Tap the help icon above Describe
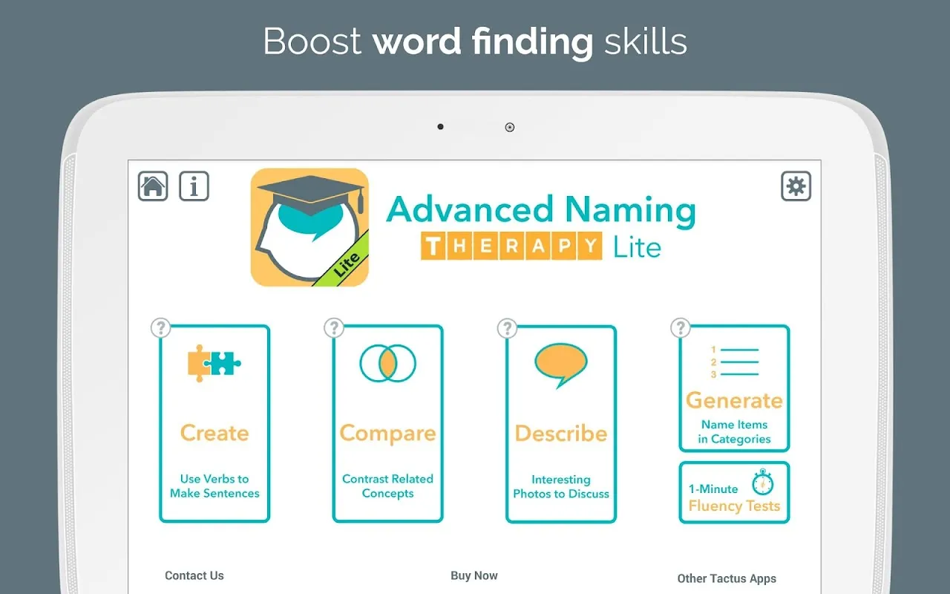The image size is (950, 594). pos(507,328)
